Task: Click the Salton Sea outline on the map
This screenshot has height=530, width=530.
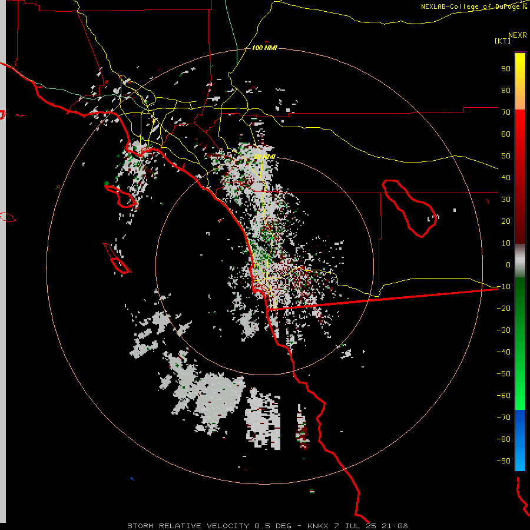Action: click(409, 208)
